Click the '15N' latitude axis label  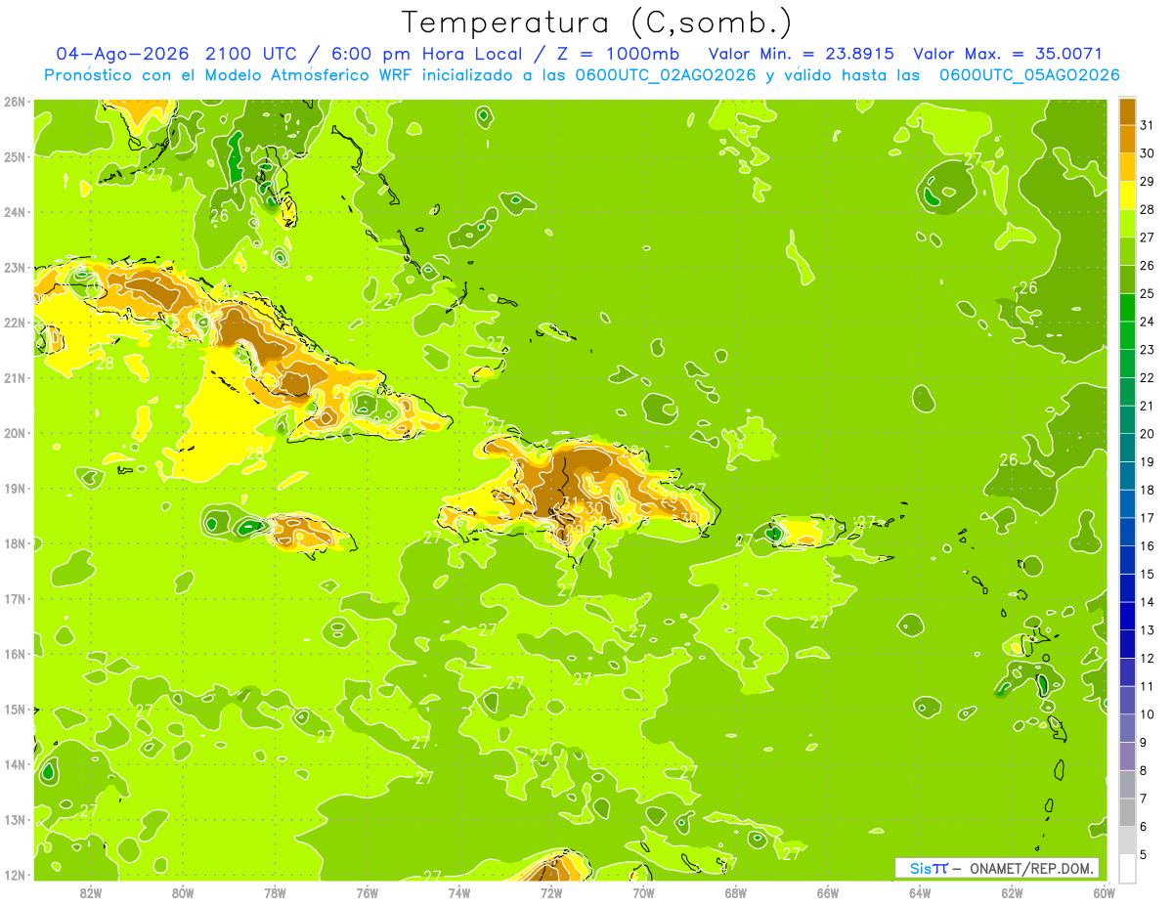[x=14, y=710]
